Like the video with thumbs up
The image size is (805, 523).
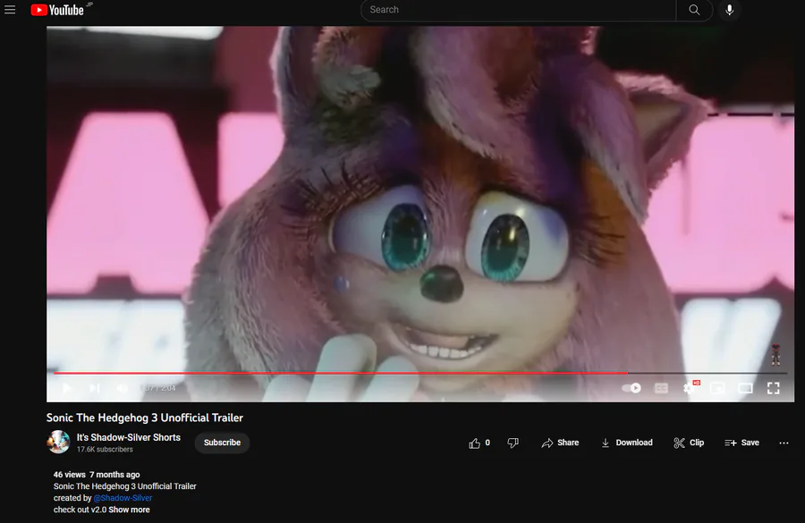coord(479,443)
